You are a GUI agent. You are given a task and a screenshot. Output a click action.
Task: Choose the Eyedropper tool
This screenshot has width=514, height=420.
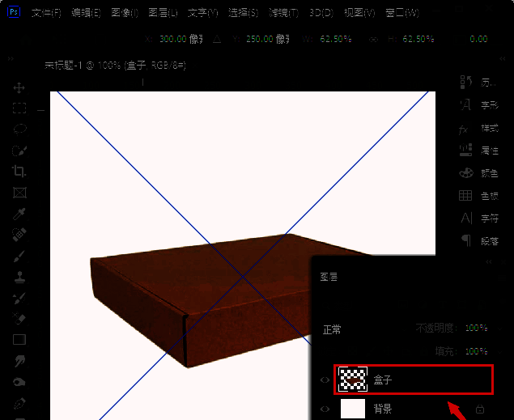point(19,214)
